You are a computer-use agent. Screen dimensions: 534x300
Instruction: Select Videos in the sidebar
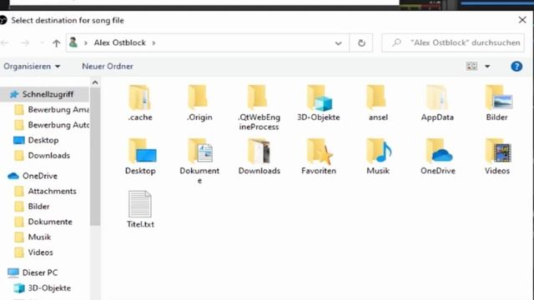coord(33,252)
